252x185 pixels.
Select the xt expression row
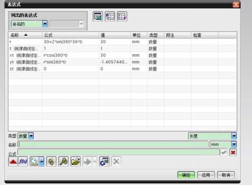click(x=24, y=55)
